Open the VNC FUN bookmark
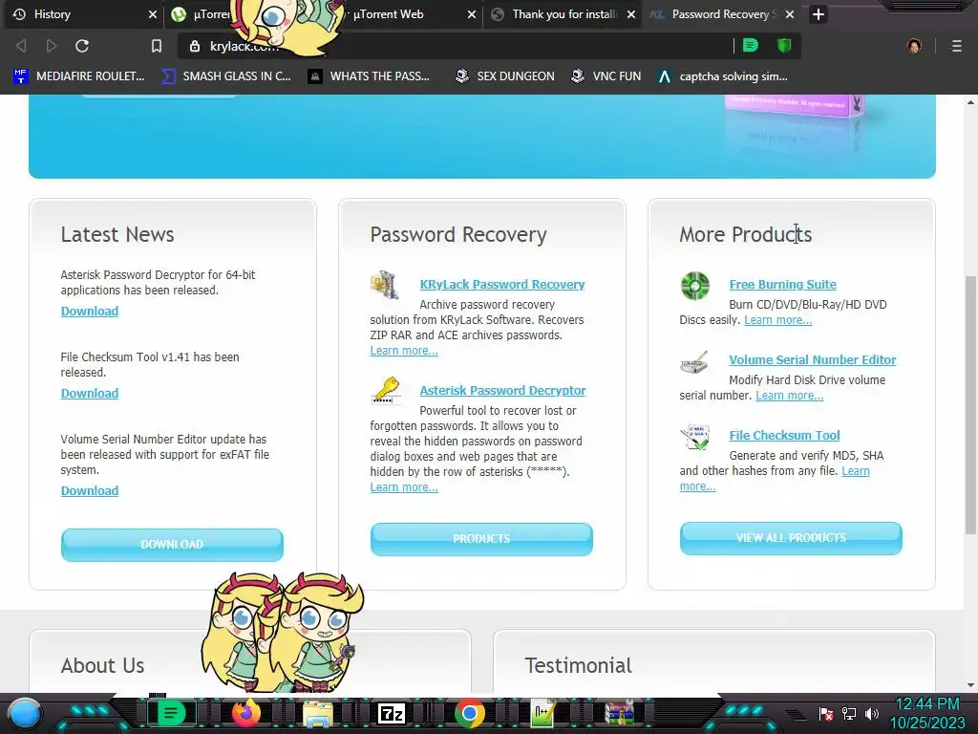Viewport: 978px width, 734px height. [x=606, y=76]
